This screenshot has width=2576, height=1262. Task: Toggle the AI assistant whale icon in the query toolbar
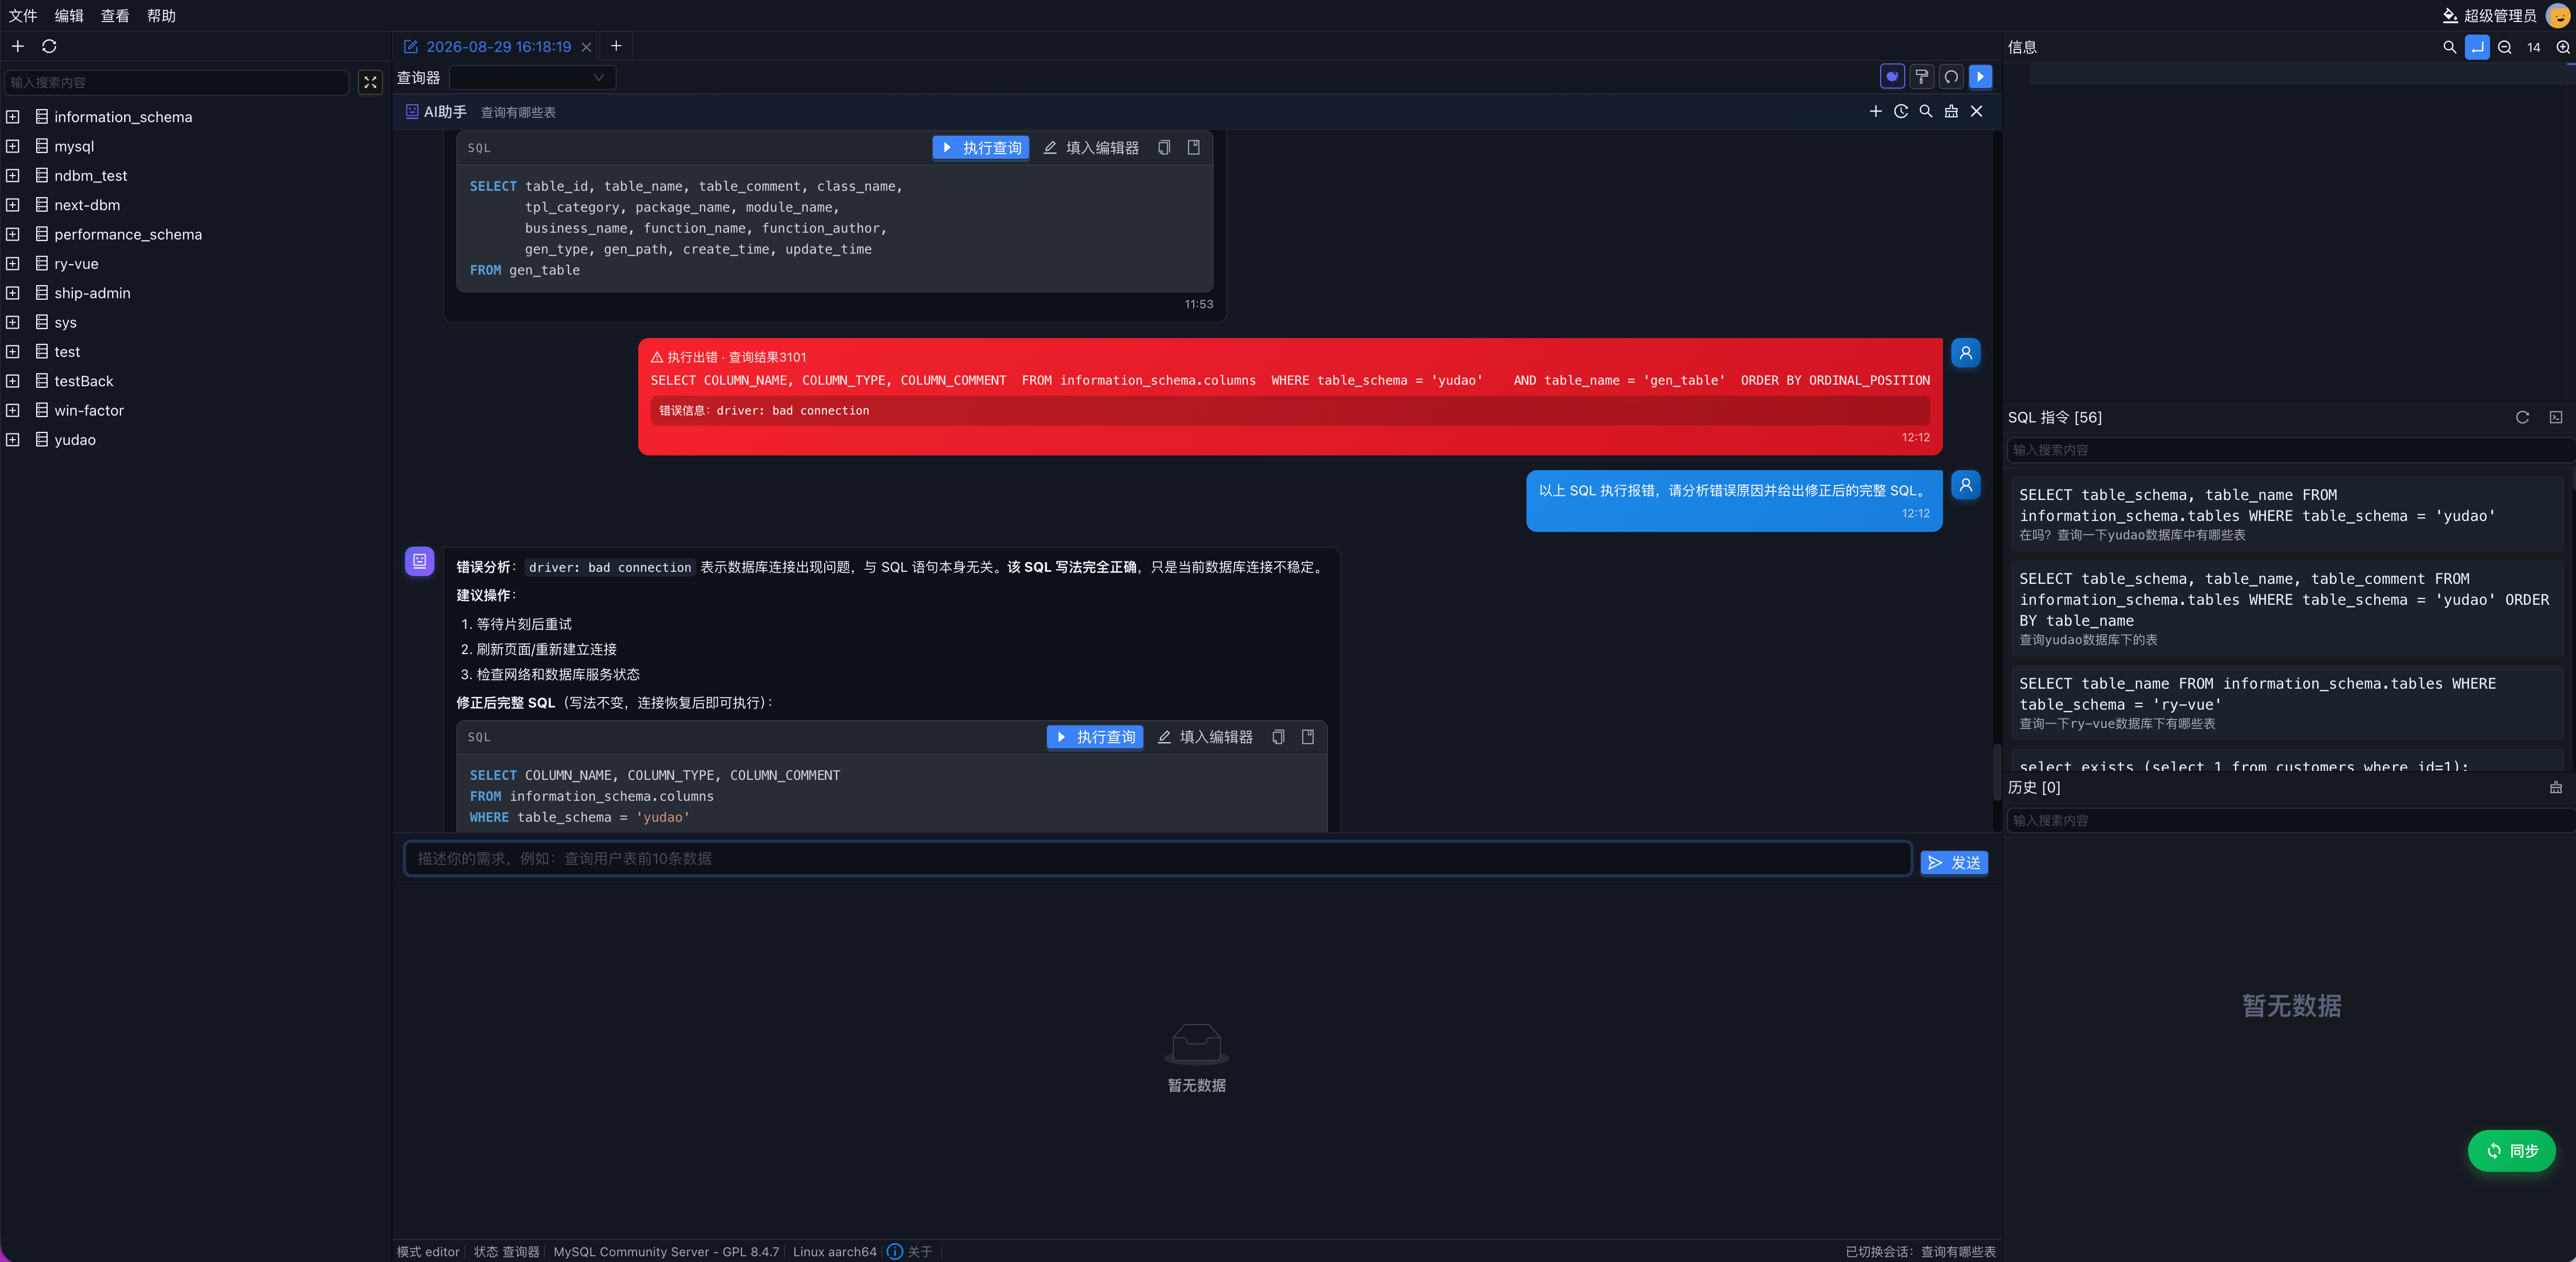tap(1892, 77)
